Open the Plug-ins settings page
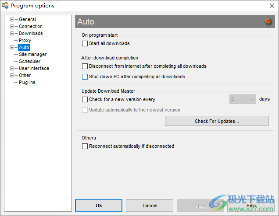279x216 pixels. click(x=27, y=82)
